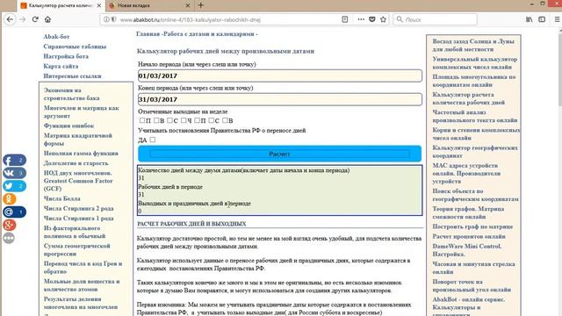This screenshot has height=316, width=562.
Task: Bookmark this page with the star icon
Action: 383,19
